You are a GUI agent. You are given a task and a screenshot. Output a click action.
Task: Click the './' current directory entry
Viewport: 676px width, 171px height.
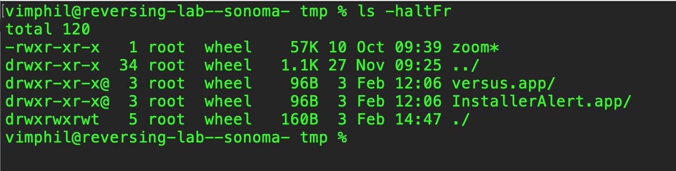click(461, 120)
